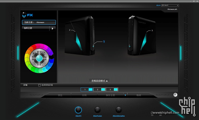Click the cyan center of the color dial
Viewport: 199px width, 120px height.
(x=39, y=58)
